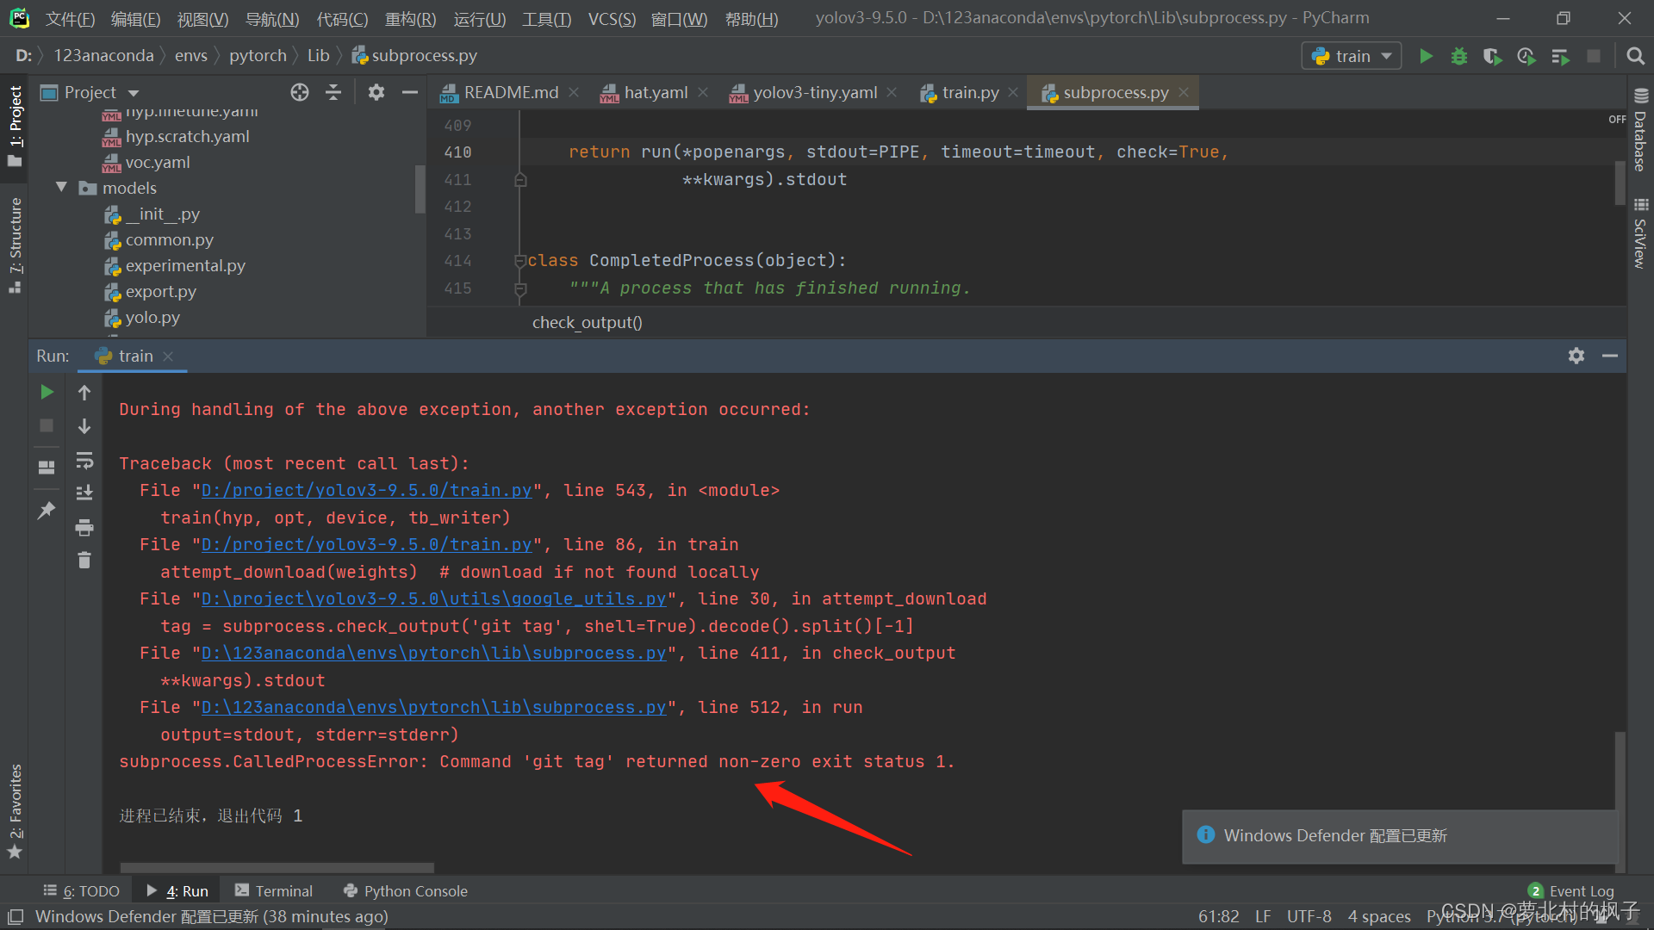
Task: Click the concurrency diagram run icon
Action: click(1560, 56)
